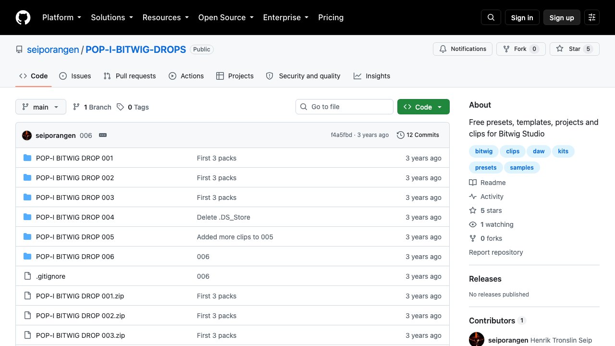
Task: Click the branch icon next to 1 Branch
Action: click(x=76, y=107)
